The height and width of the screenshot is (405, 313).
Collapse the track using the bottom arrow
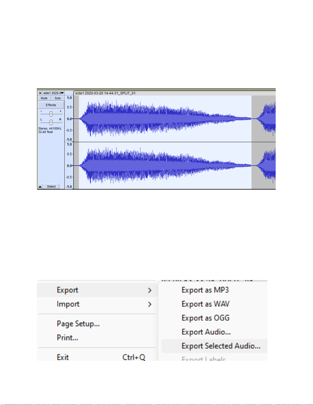[40, 187]
